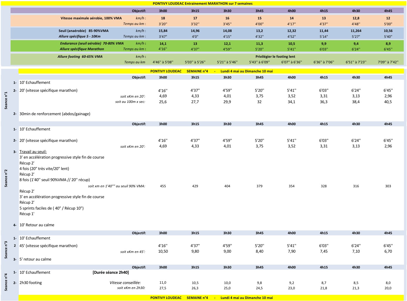Viewport: 407px width, 301px height.
Task: Select the '5 sprints faciles' line
Action: [x=51, y=208]
